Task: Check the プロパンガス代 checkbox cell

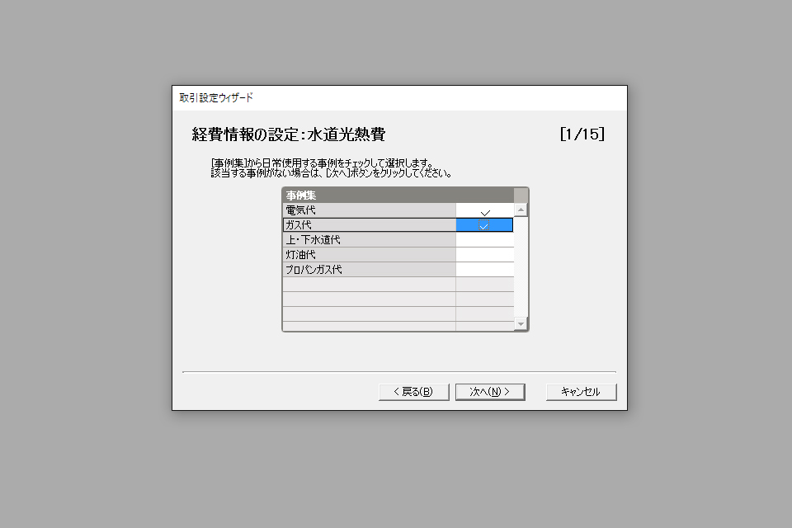Action: click(x=484, y=269)
